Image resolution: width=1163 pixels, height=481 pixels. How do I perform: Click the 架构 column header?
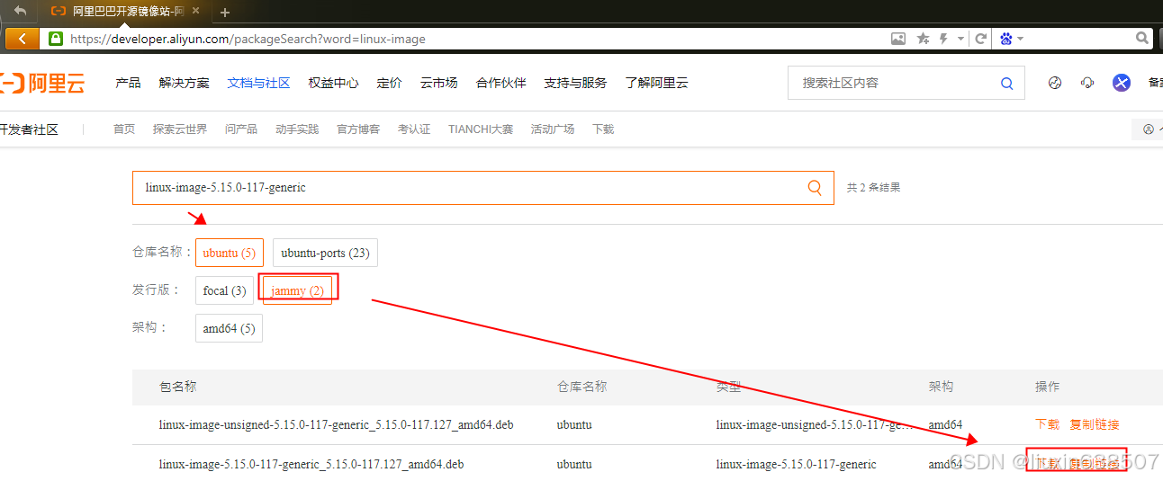click(x=941, y=387)
